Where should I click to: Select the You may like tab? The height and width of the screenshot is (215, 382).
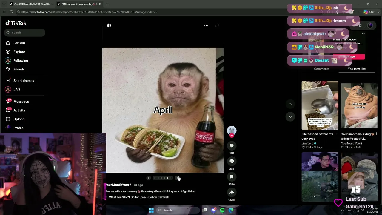click(357, 69)
